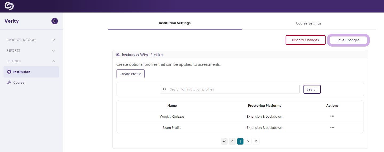The height and width of the screenshot is (152, 384).
Task: Jump to the last page of profiles
Action: click(256, 141)
